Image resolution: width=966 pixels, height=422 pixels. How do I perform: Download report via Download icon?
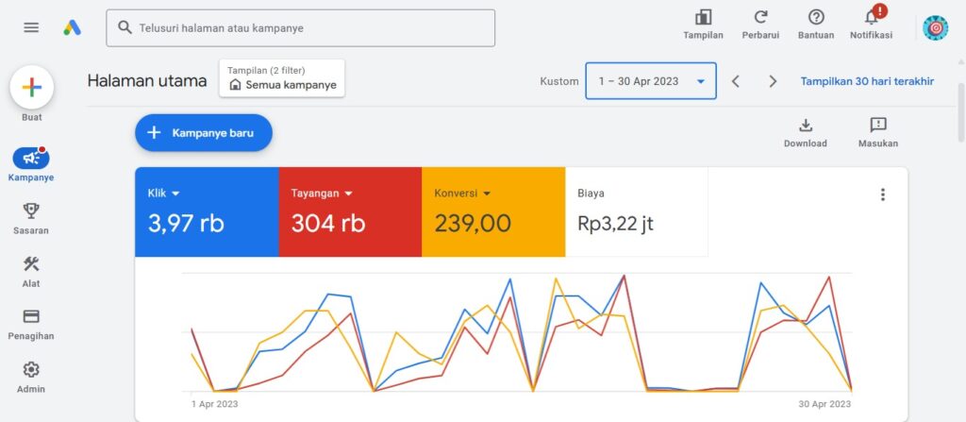coord(805,126)
